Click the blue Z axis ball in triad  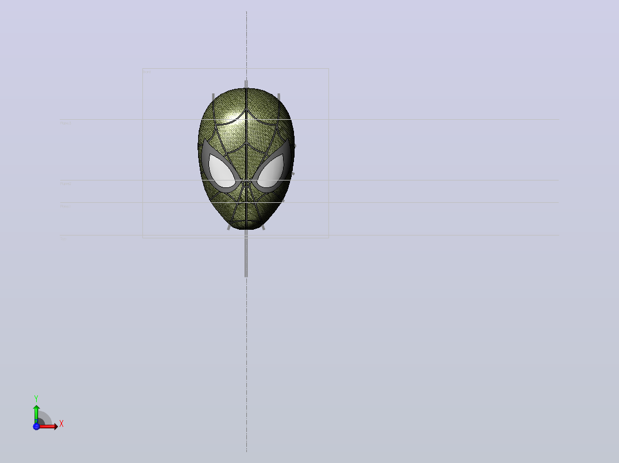(36, 427)
